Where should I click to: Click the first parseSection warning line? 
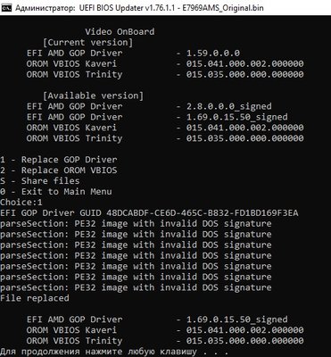coord(136,224)
